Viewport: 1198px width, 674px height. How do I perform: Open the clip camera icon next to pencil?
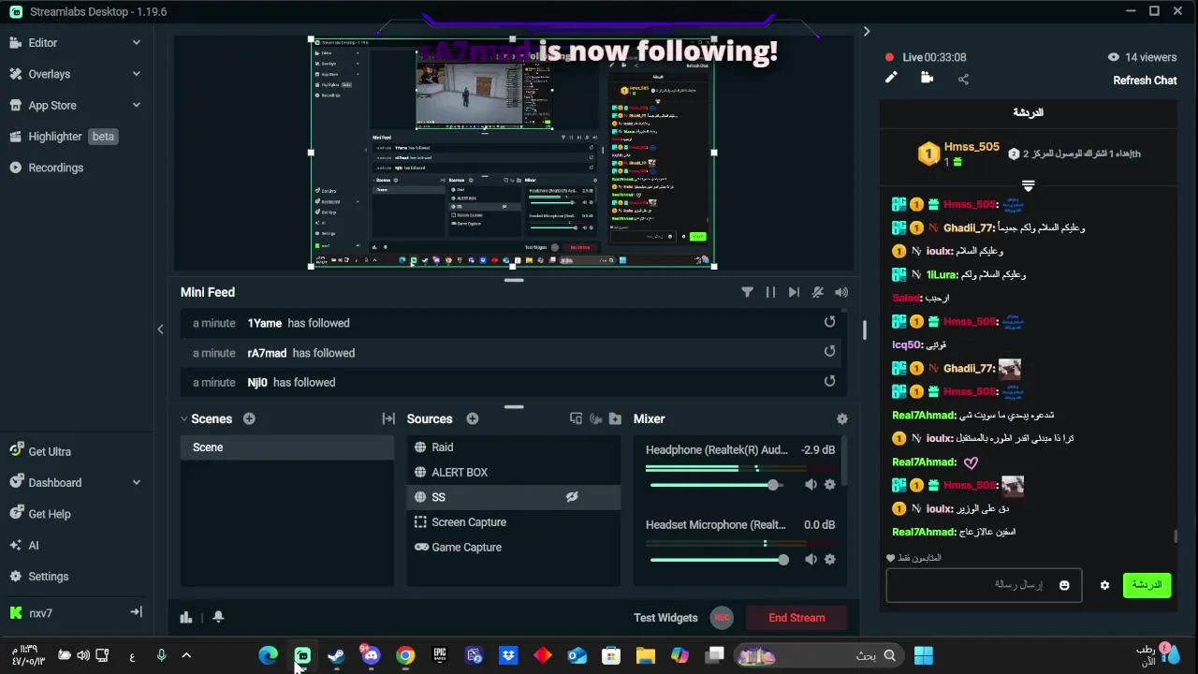tap(927, 79)
